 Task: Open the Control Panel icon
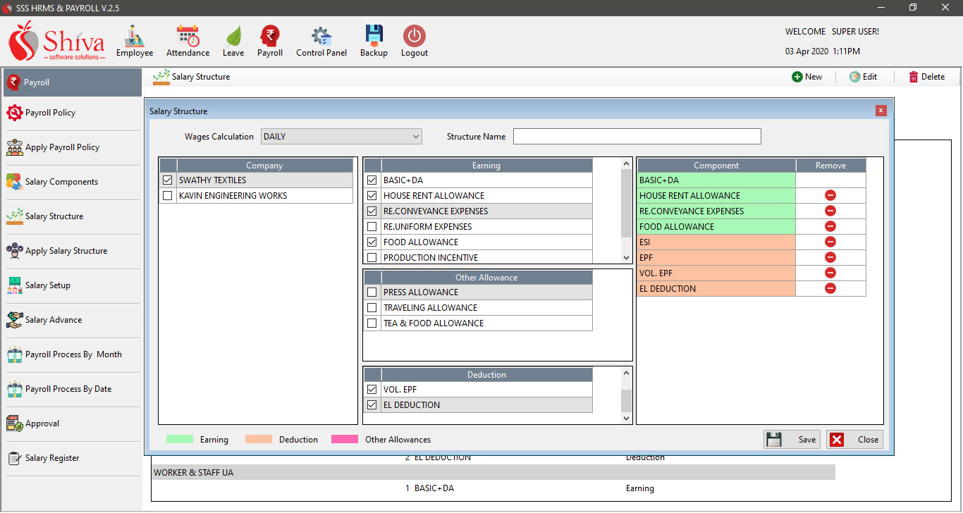tap(321, 37)
